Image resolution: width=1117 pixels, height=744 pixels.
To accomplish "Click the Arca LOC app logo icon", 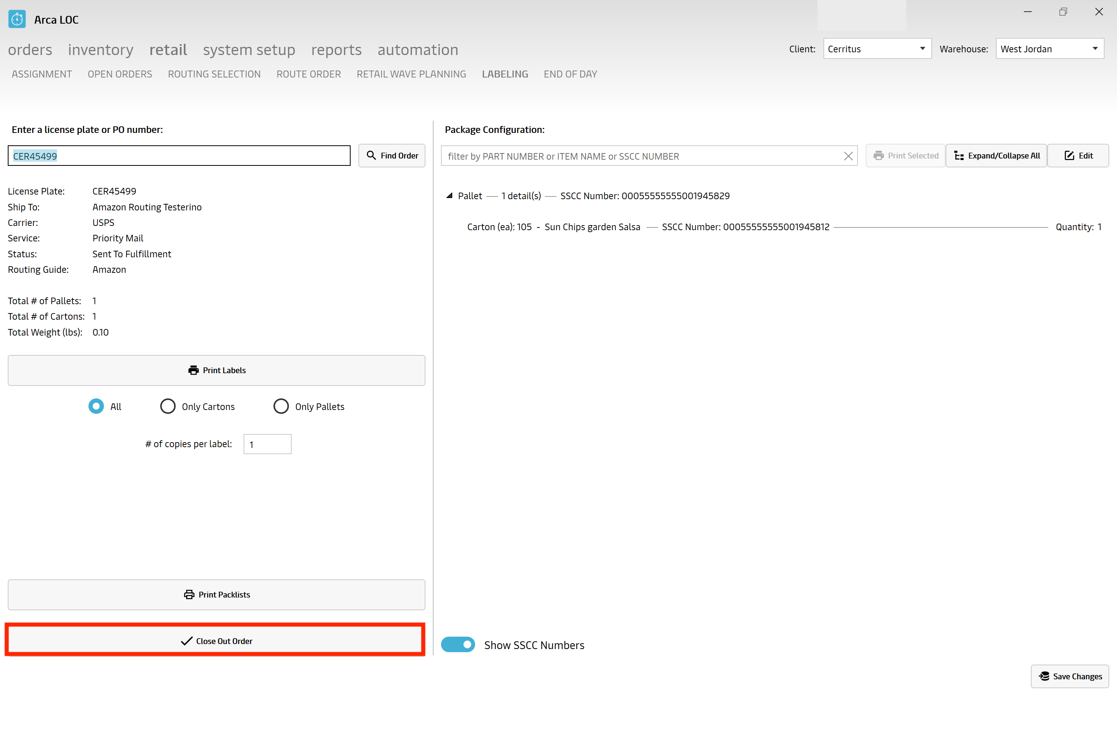I will tap(17, 19).
